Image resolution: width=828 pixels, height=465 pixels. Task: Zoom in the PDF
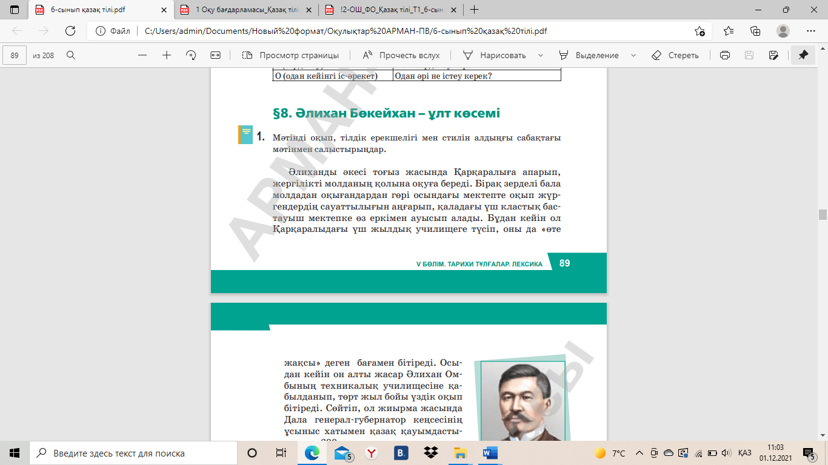click(167, 55)
